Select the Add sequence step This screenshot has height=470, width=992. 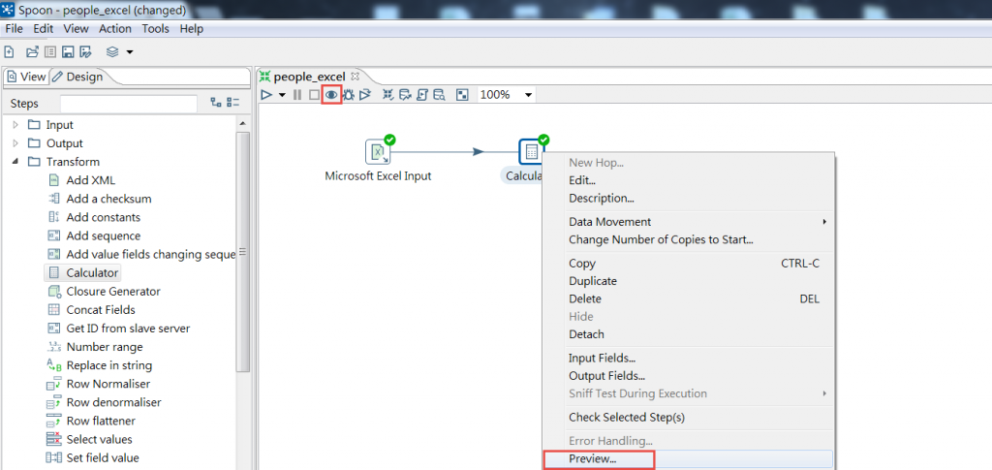103,235
